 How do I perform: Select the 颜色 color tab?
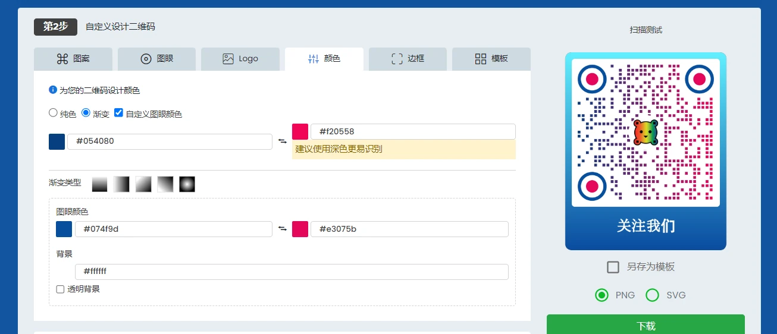click(324, 59)
